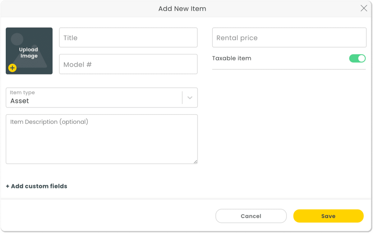Click the small Item type field label
373x233 pixels.
(x=22, y=93)
